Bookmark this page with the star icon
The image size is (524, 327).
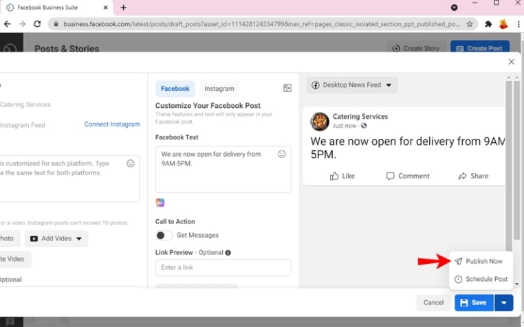[x=470, y=24]
